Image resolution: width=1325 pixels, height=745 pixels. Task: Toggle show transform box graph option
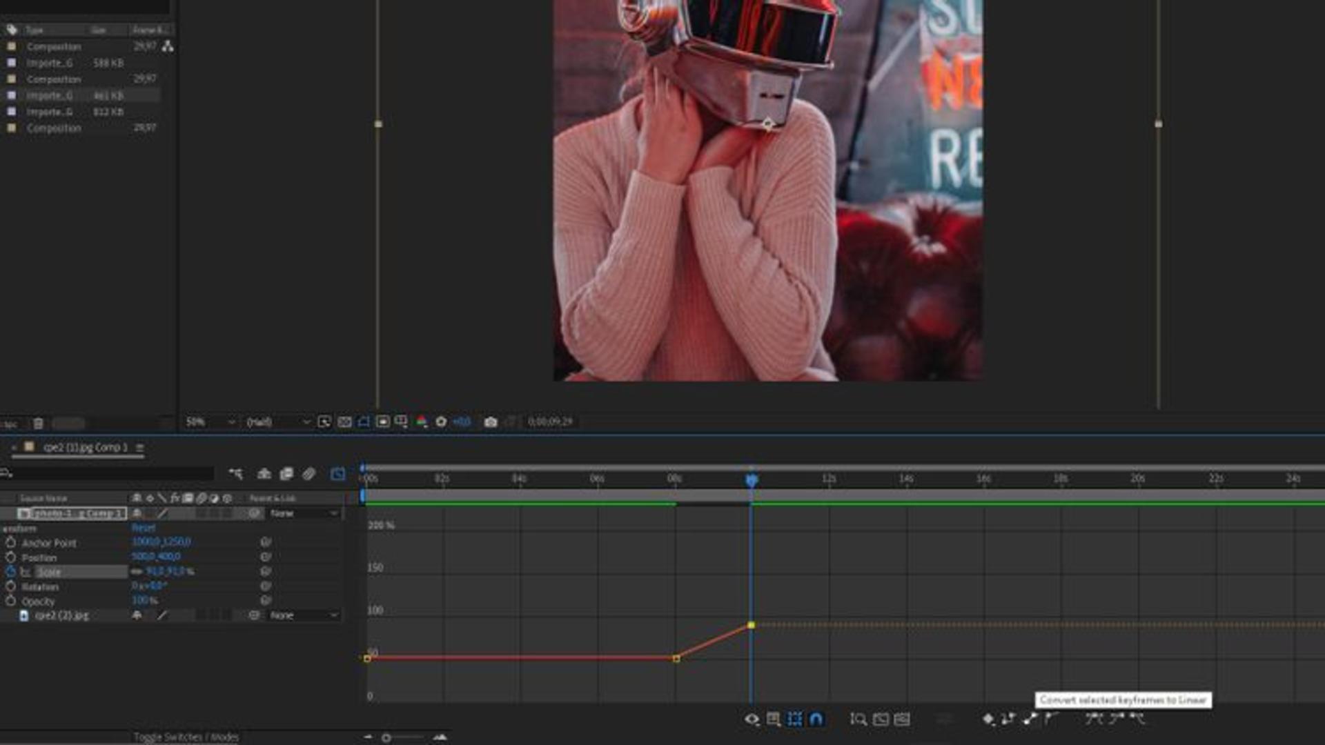pyautogui.click(x=795, y=719)
